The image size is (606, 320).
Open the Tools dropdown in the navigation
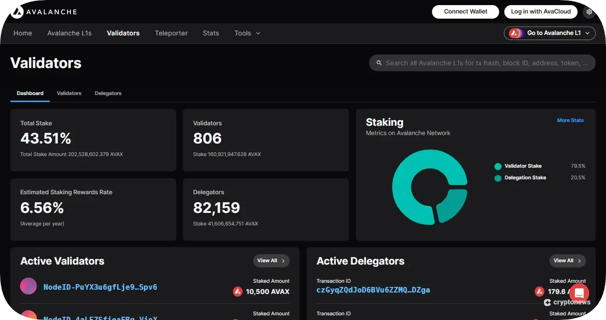pyautogui.click(x=247, y=33)
